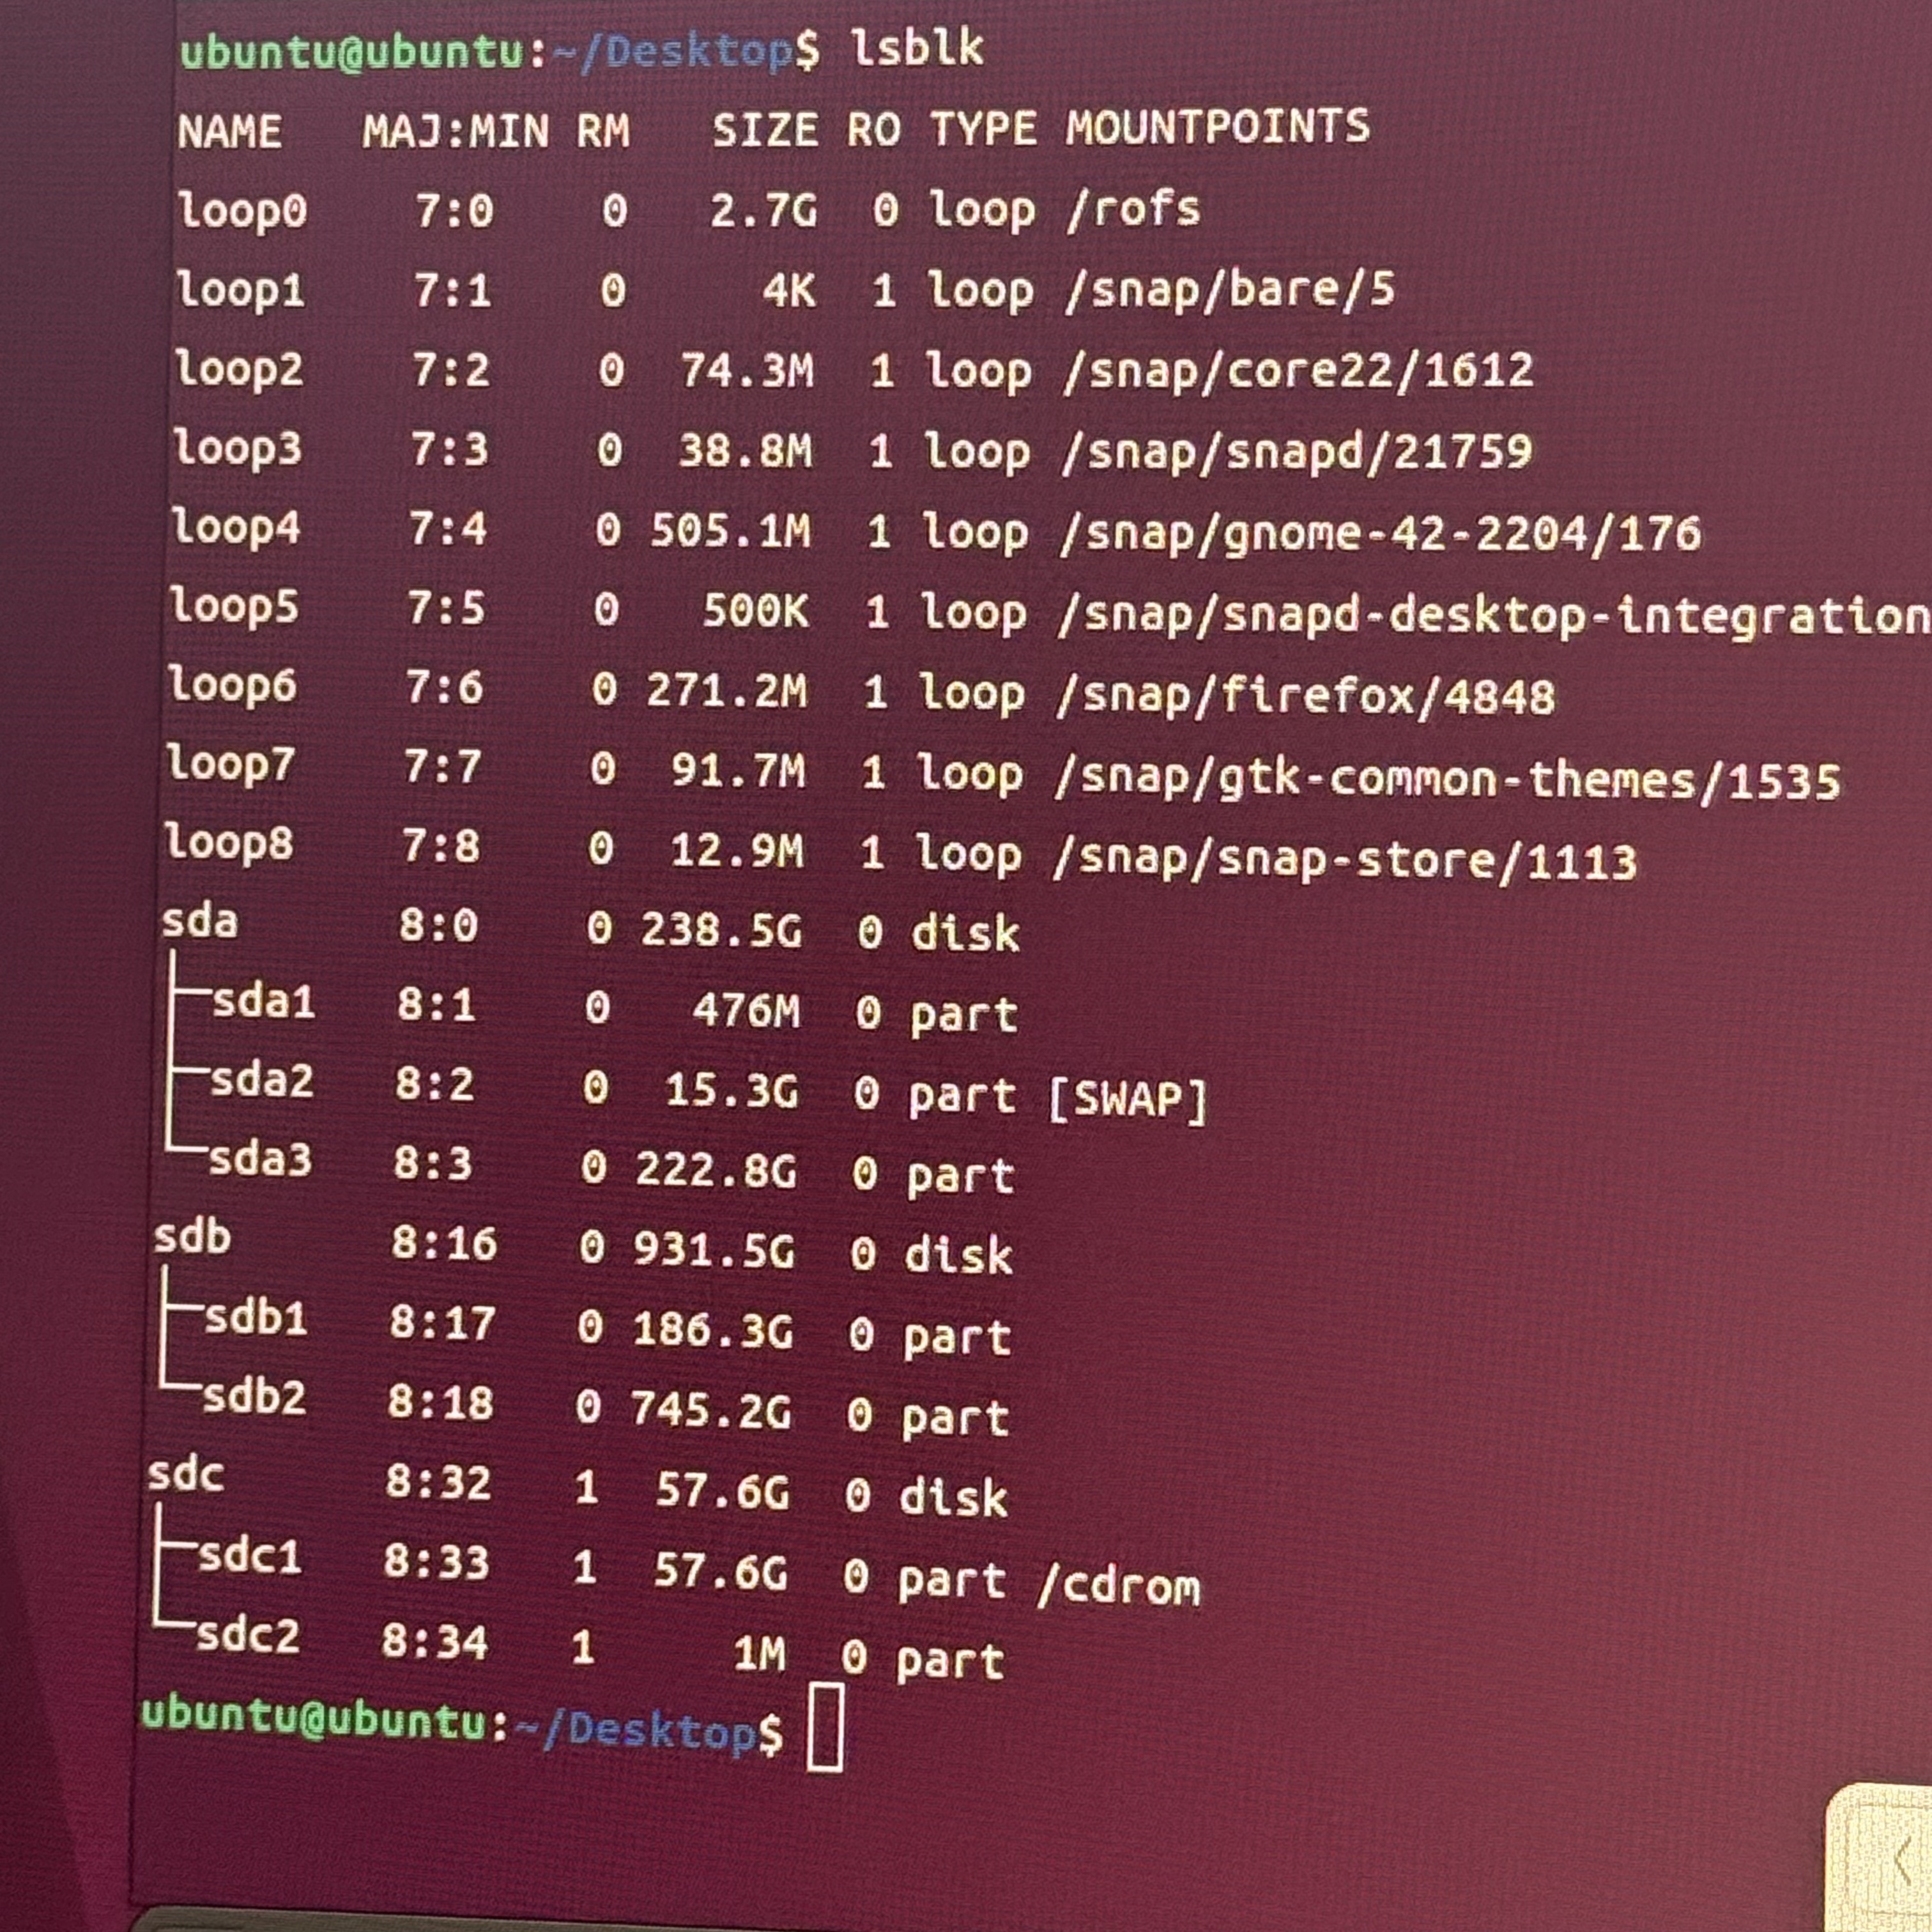Select the sdb1 partition entry

(255, 1319)
